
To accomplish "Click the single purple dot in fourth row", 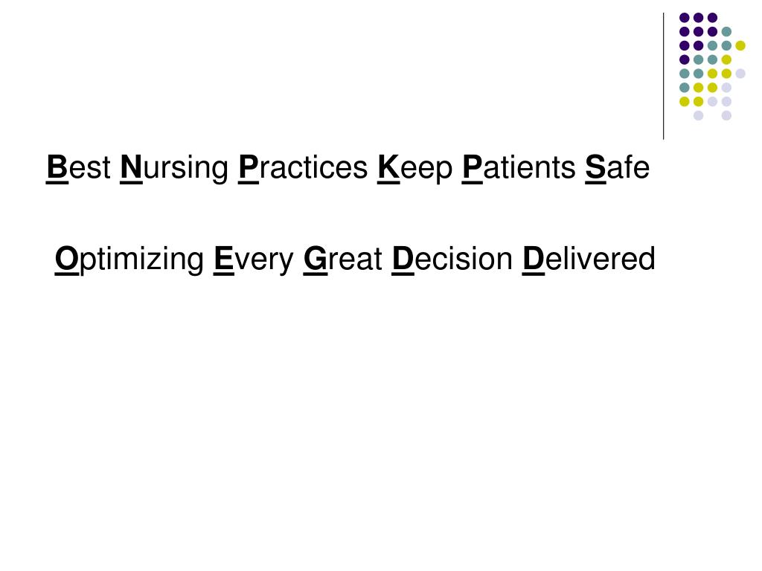I will [x=685, y=59].
